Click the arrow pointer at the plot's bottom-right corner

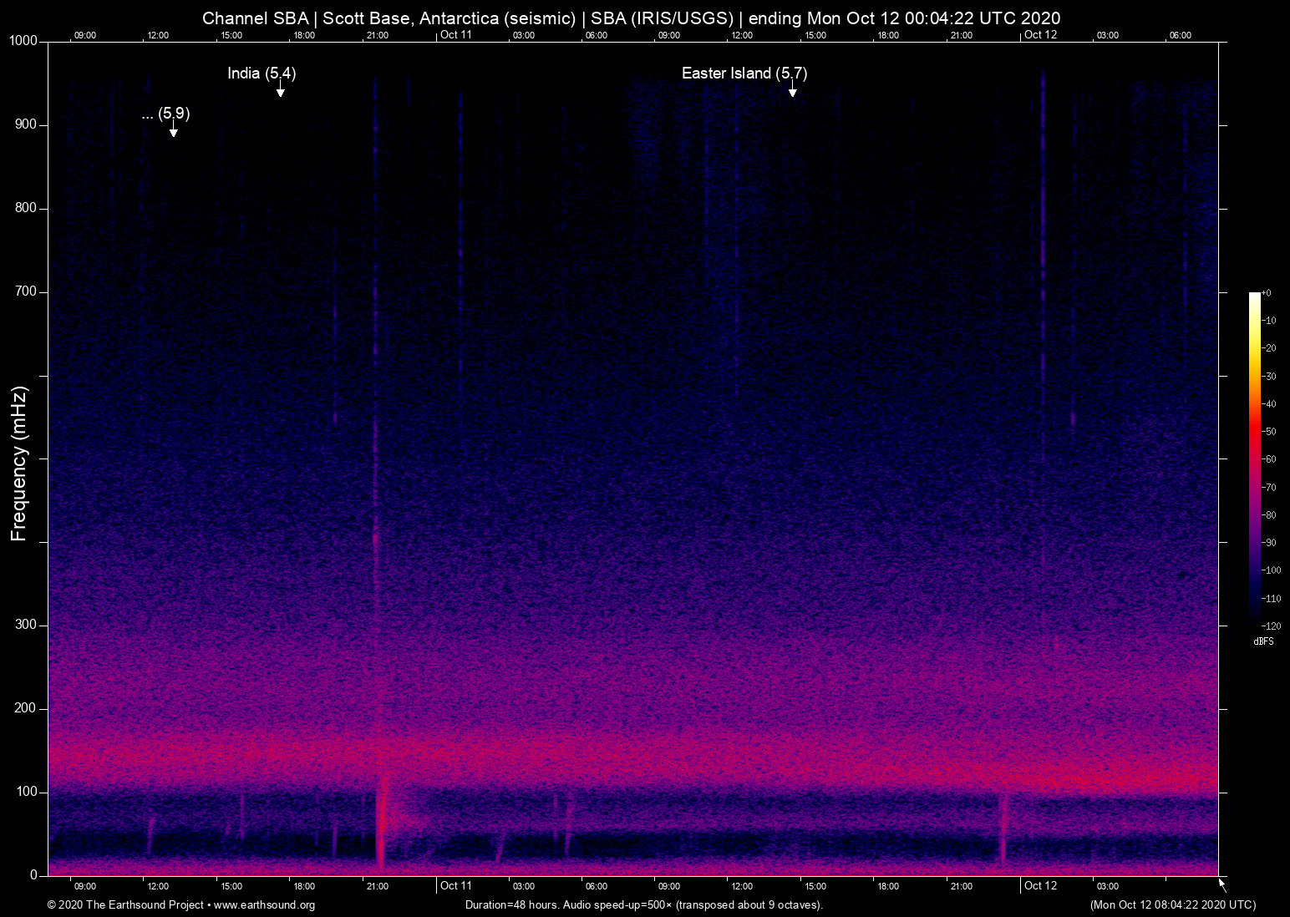(1222, 884)
